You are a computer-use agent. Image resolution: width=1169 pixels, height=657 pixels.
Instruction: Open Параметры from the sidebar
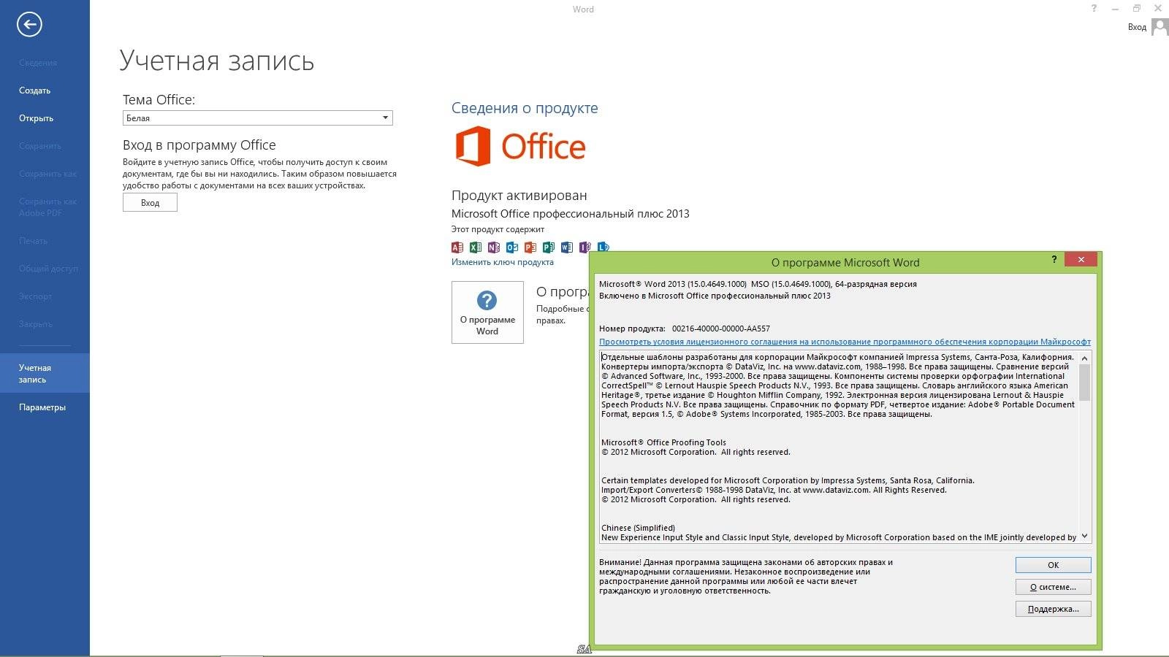pos(42,407)
